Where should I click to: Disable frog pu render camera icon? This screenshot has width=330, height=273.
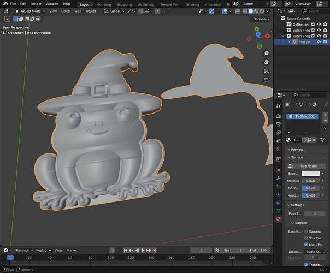click(x=325, y=42)
